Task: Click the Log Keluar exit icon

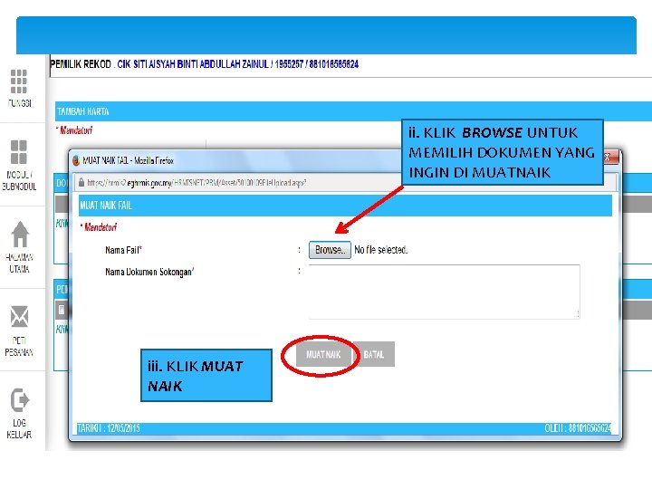Action: pos(19,400)
